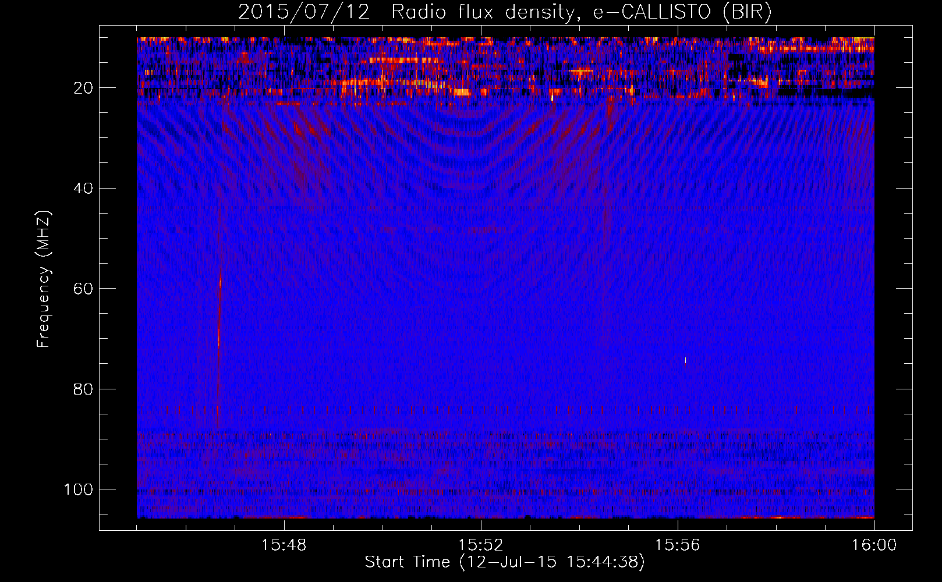942x582 pixels.
Task: Click the 20 MHz frequency tick label
Action: tap(84, 88)
